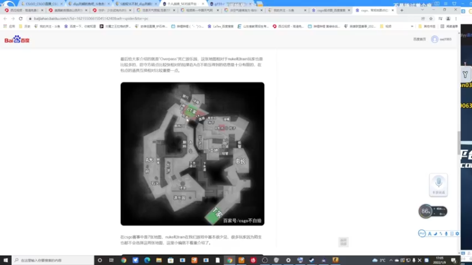Click the microphone read-aloud widget

[x=438, y=185]
